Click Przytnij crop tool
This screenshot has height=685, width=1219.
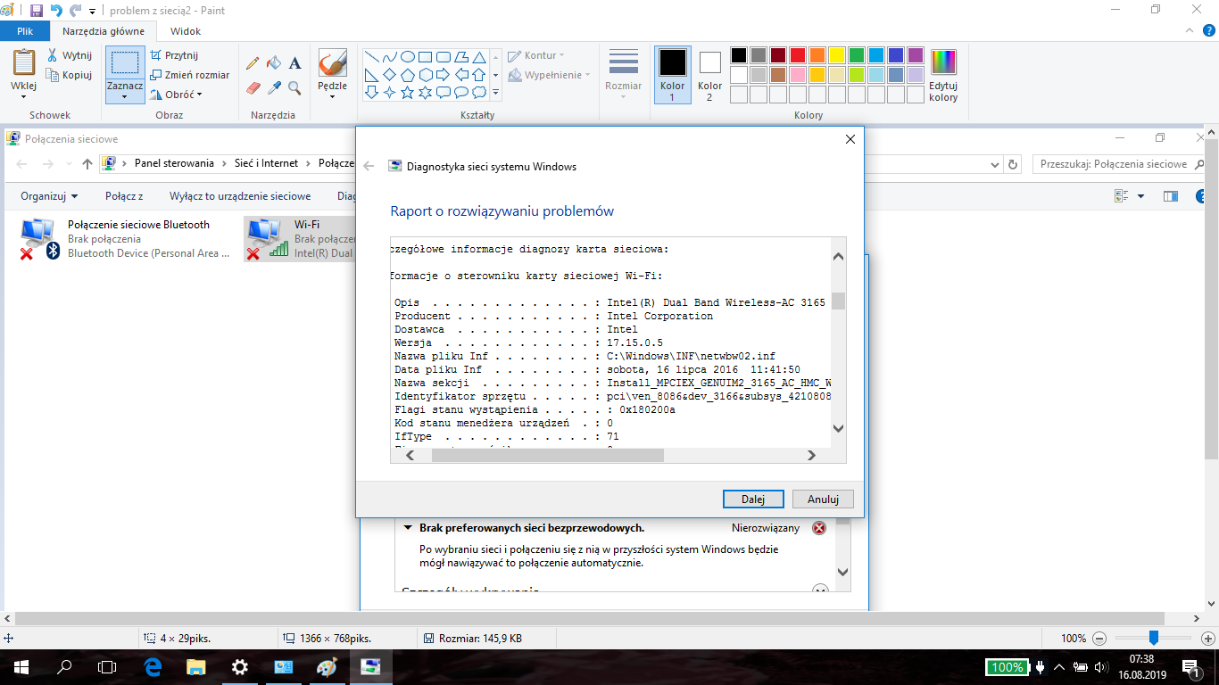pyautogui.click(x=174, y=55)
